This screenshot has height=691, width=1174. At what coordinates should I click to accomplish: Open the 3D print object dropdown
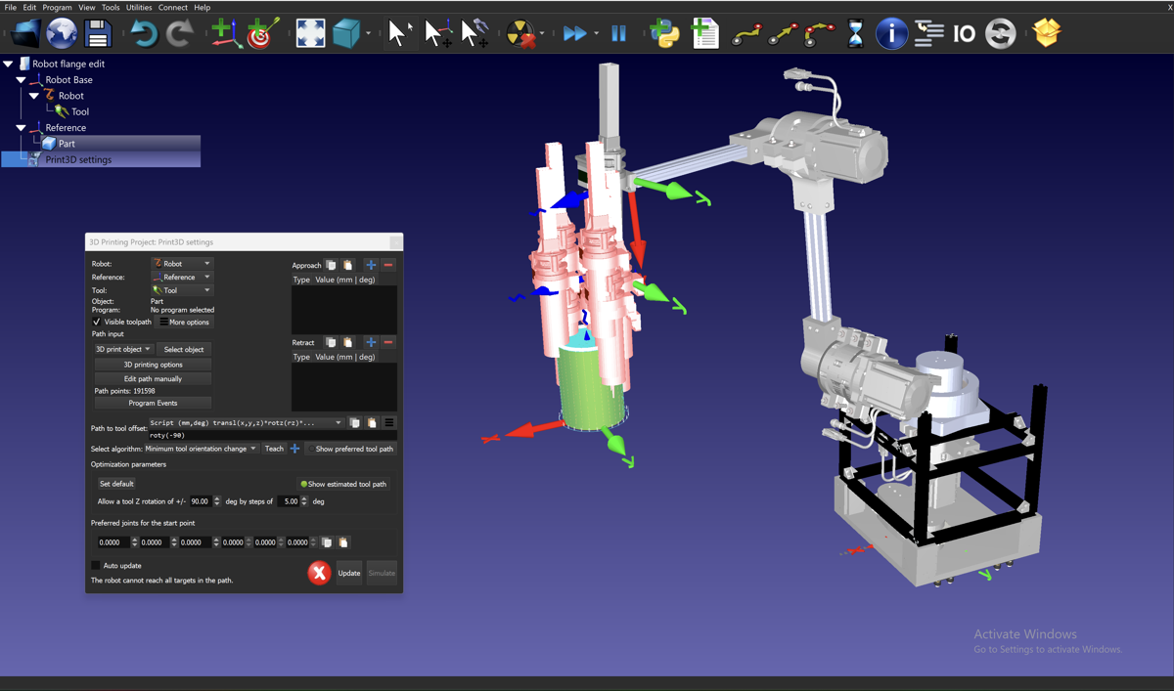pyautogui.click(x=123, y=349)
